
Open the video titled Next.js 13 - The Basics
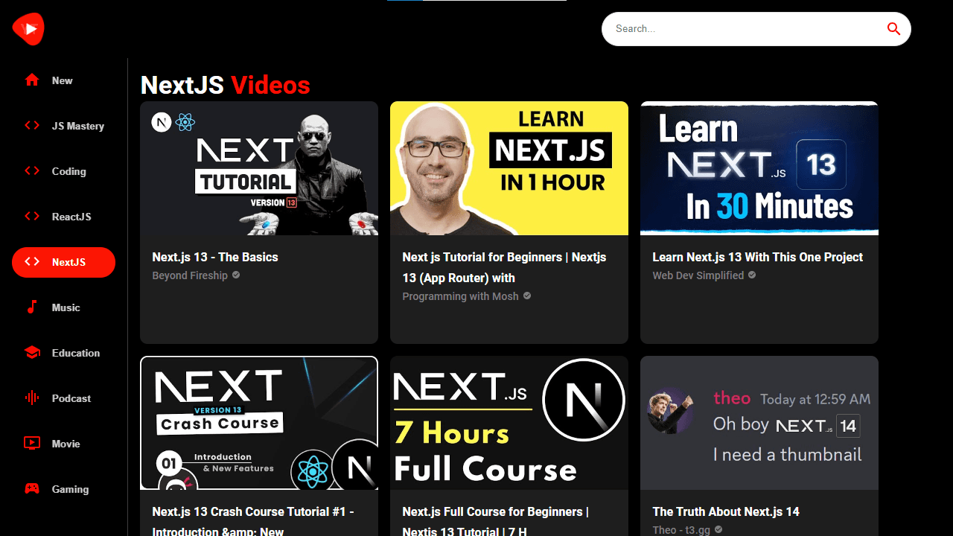214,257
